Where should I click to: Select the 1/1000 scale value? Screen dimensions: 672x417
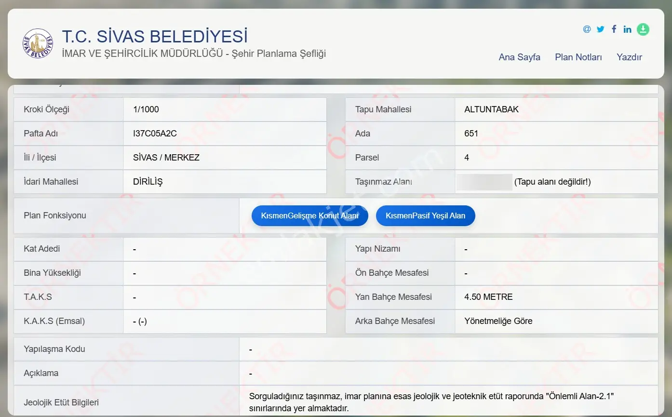pyautogui.click(x=146, y=109)
